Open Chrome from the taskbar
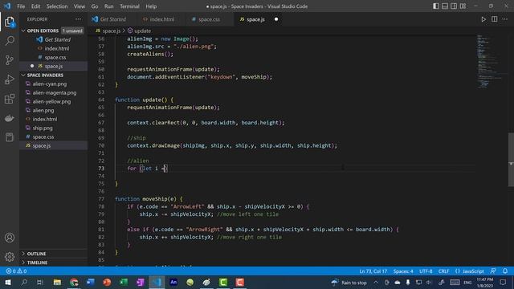This screenshot has height=289, width=514. pos(74,282)
